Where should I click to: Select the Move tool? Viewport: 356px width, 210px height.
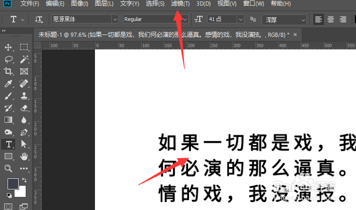point(8,47)
